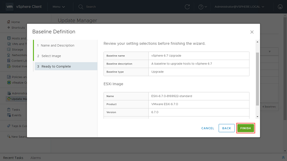
Task: Click the 'Baseline type' label cell
Action: (x=126, y=72)
